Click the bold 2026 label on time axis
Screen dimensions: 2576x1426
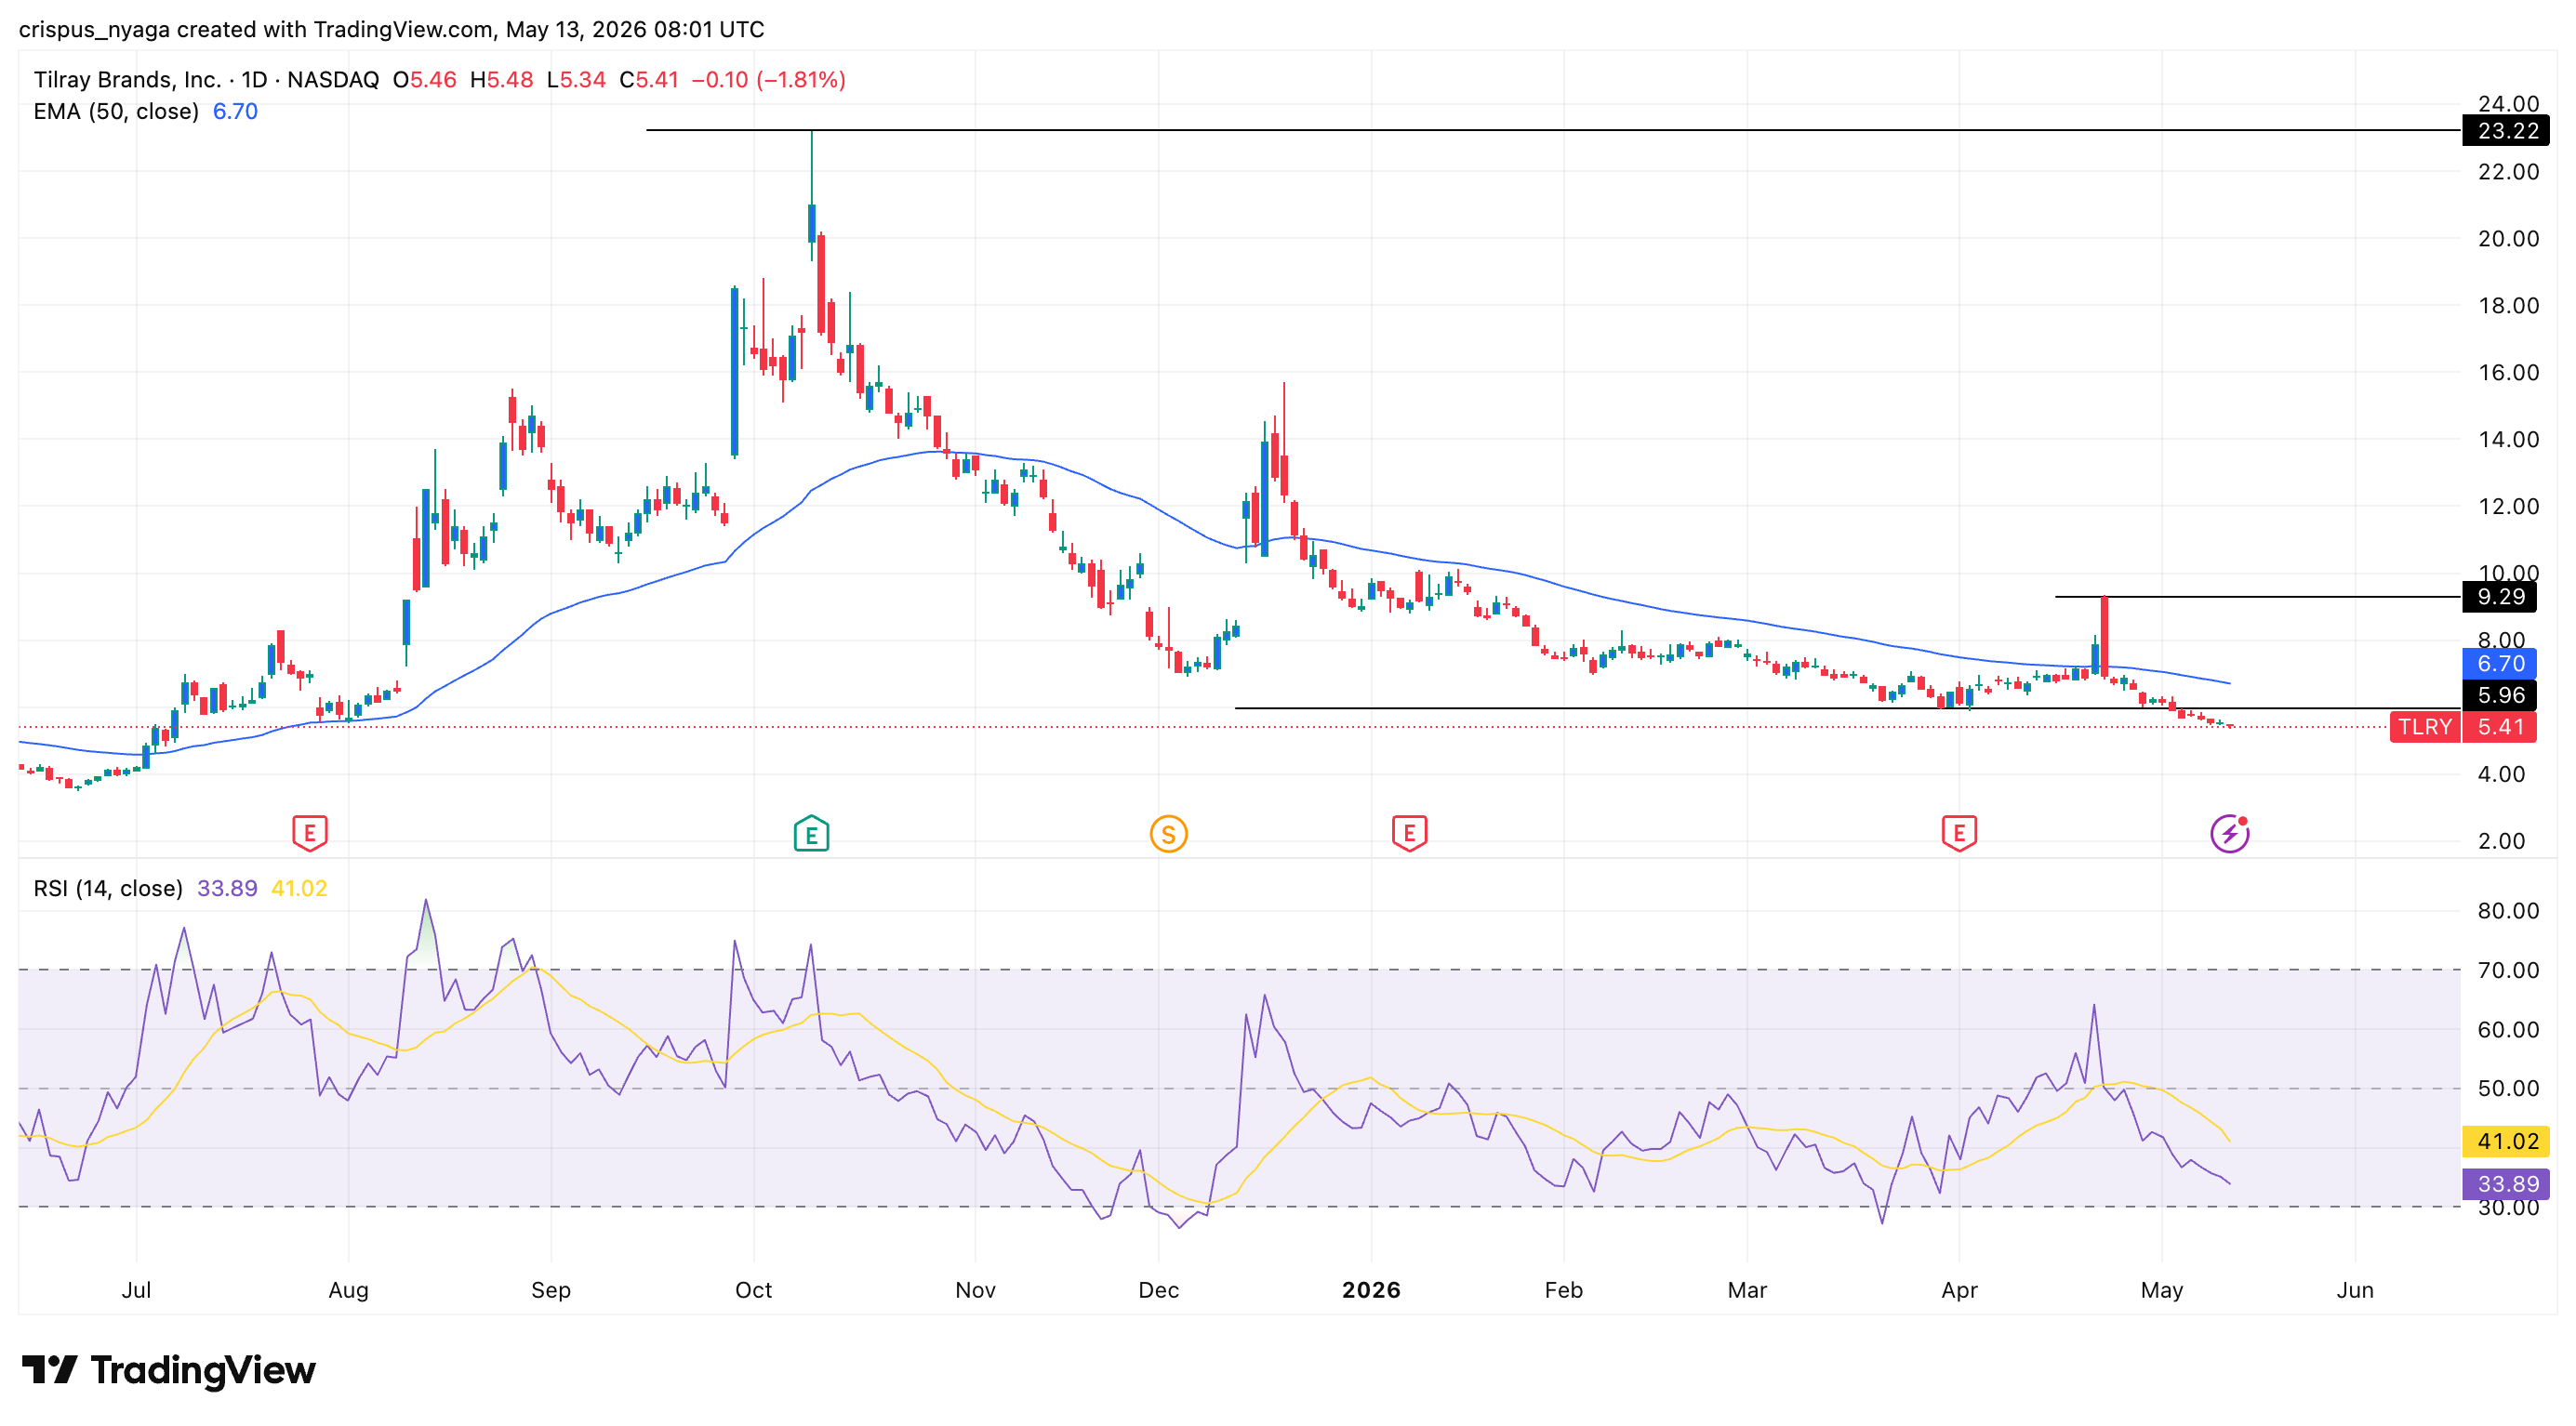coord(1371,1290)
